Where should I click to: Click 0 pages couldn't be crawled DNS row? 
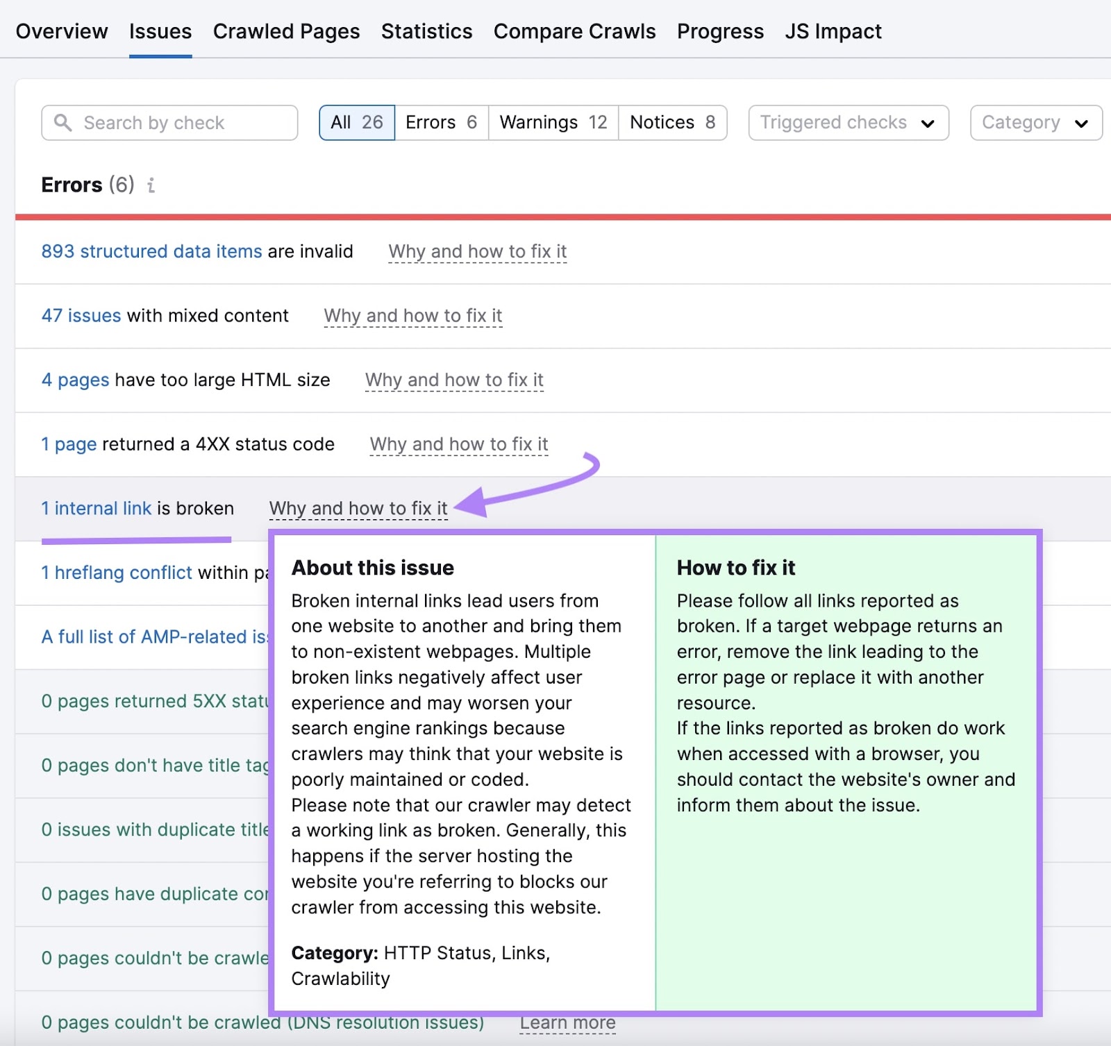(x=262, y=1023)
